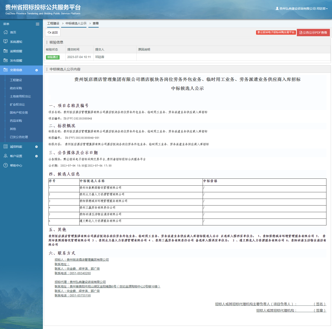
Task: Click the icon beside 发布提醒
Action: point(6,60)
